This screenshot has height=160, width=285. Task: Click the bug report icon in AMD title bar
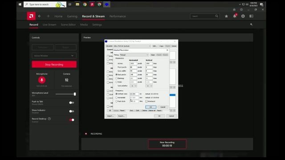tap(234, 10)
